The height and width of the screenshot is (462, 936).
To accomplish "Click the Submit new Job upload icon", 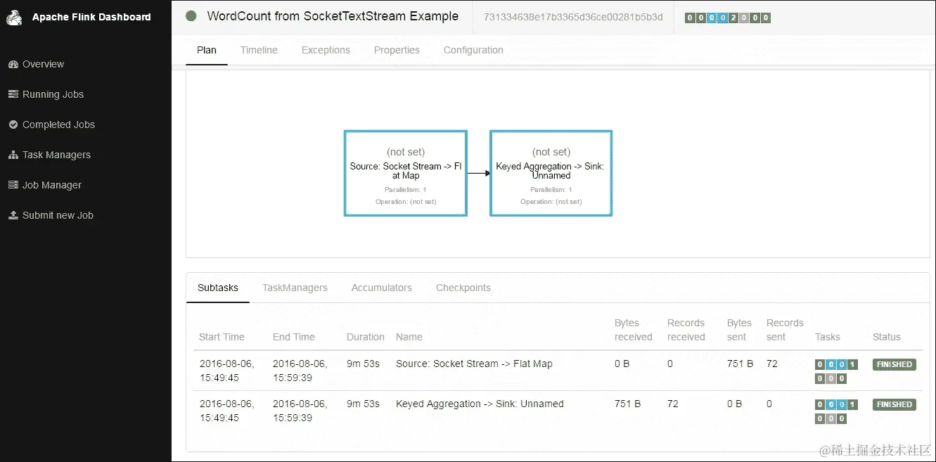I will (13, 215).
